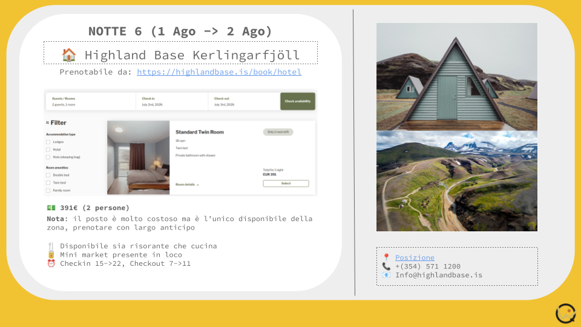Toggle the Hotel accommodation checkbox
The height and width of the screenshot is (327, 581).
click(x=48, y=150)
